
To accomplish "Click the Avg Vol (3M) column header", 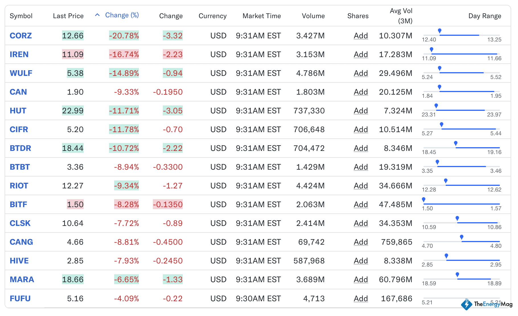I will pos(401,16).
